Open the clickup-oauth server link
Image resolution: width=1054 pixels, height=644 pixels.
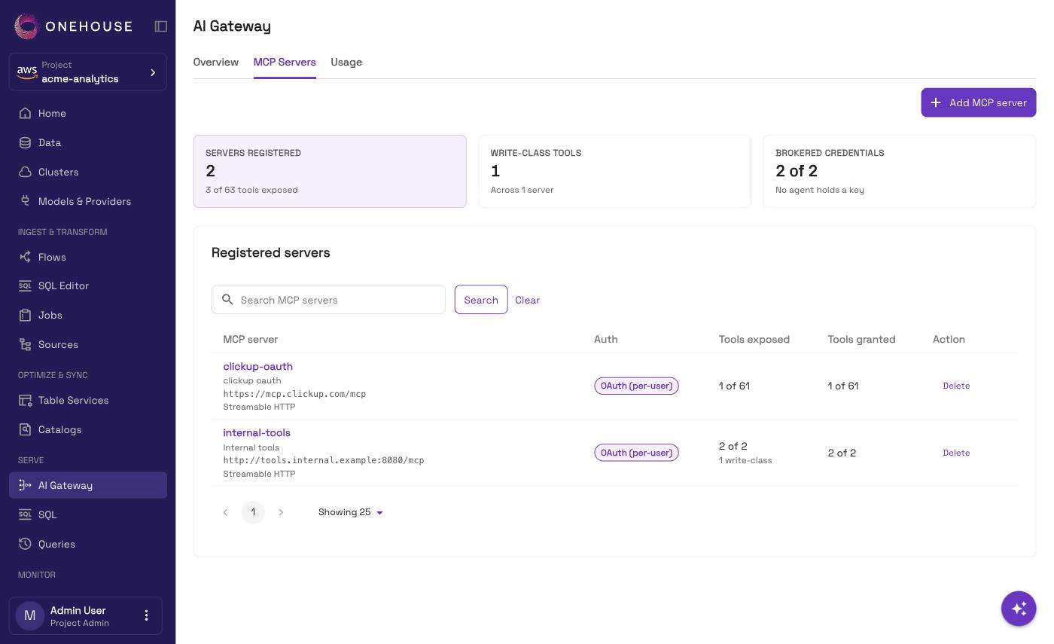point(258,366)
